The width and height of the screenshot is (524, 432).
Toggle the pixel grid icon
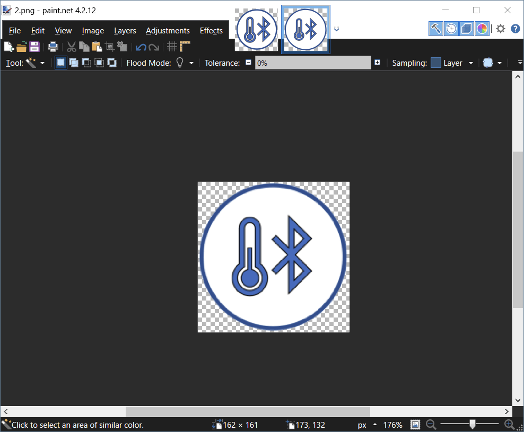point(172,47)
